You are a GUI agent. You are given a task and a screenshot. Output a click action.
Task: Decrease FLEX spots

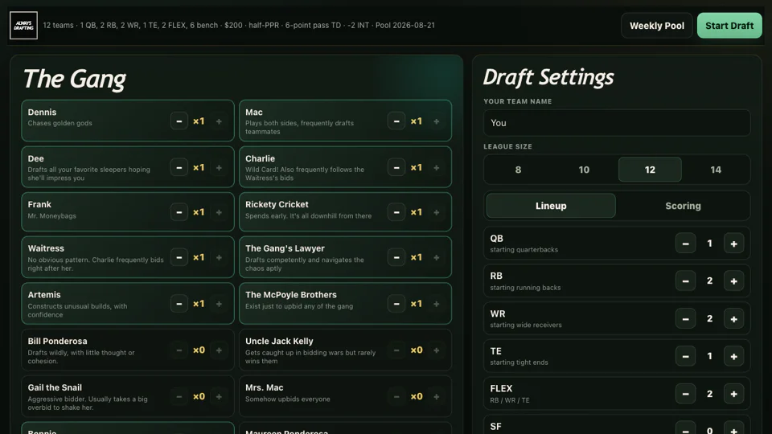685,394
